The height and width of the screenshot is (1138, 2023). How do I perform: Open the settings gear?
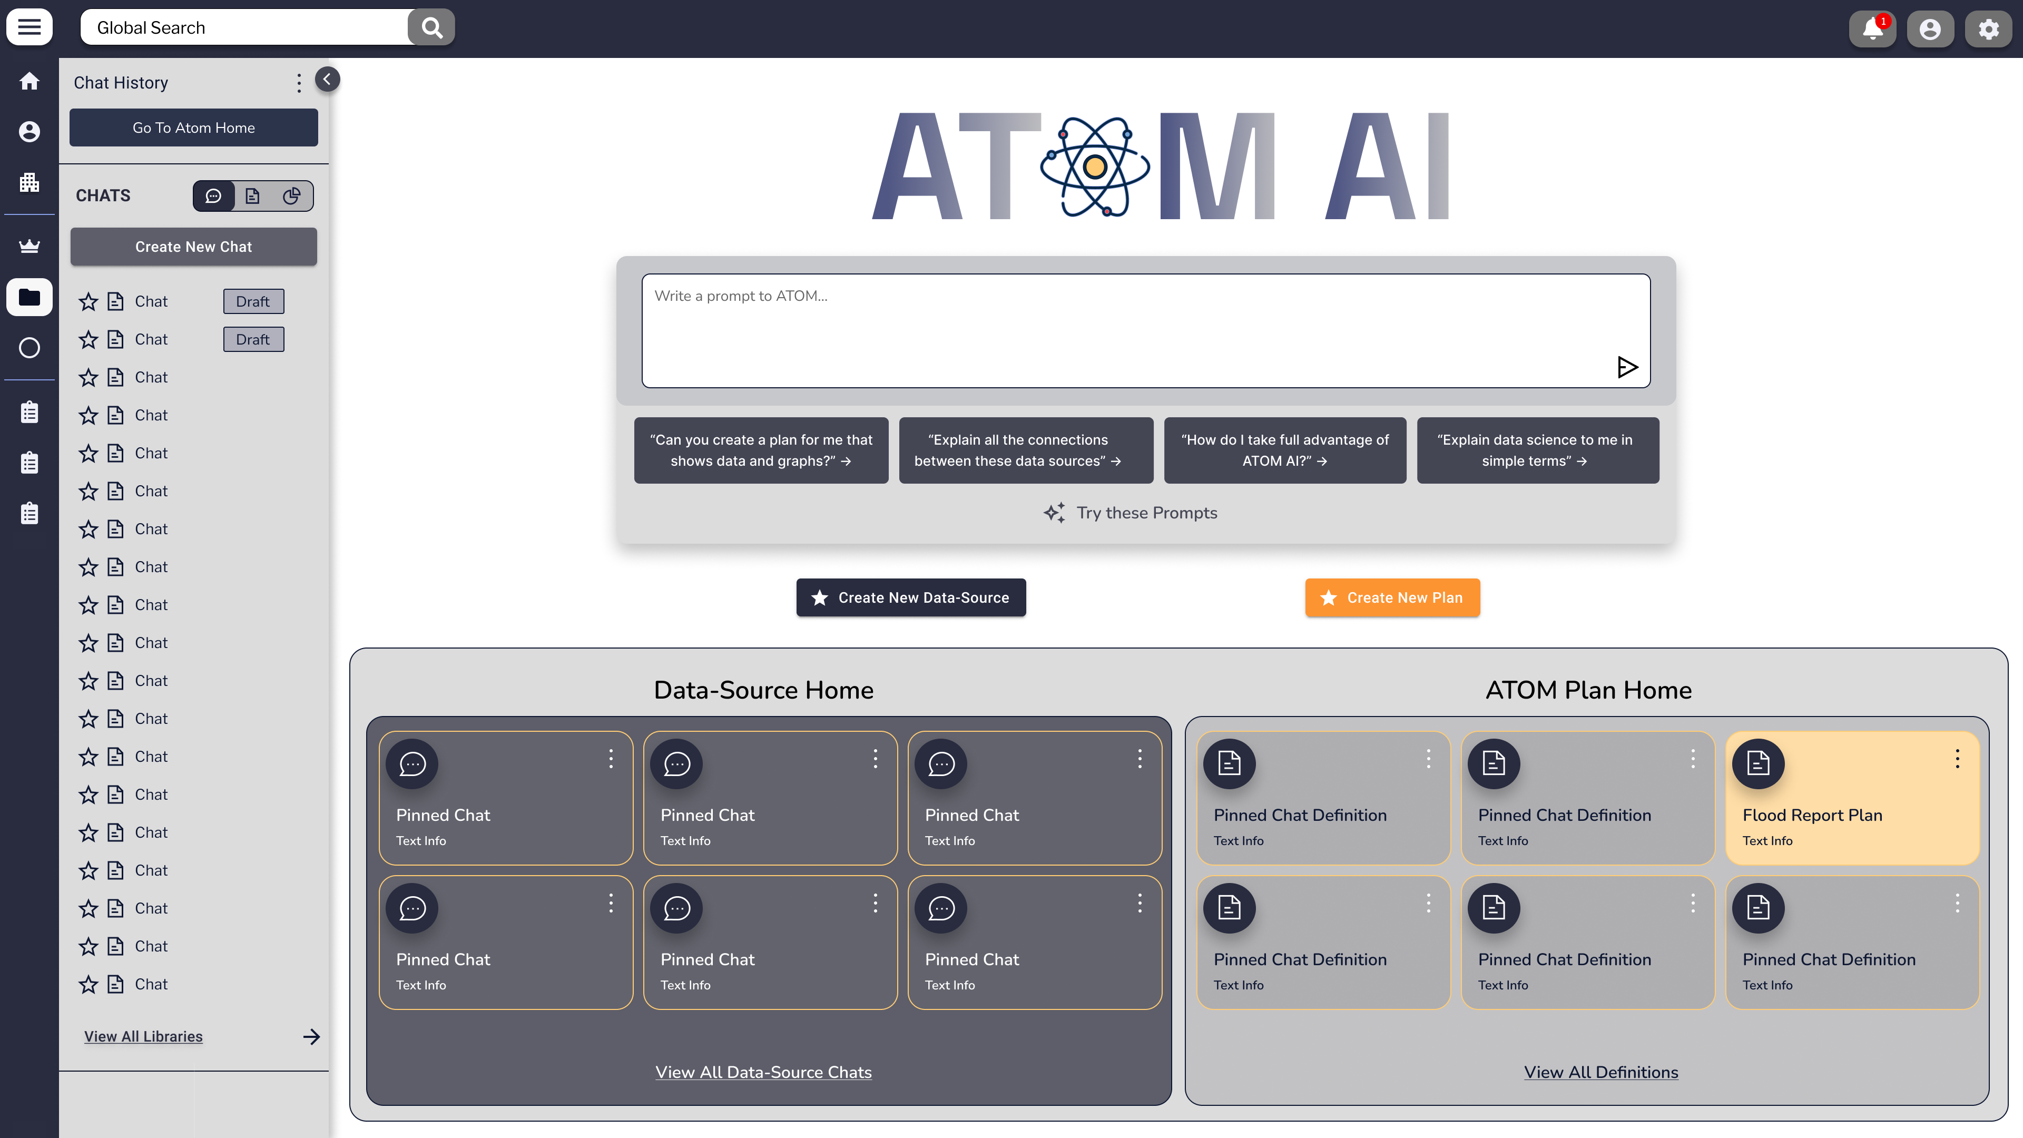click(x=1988, y=29)
